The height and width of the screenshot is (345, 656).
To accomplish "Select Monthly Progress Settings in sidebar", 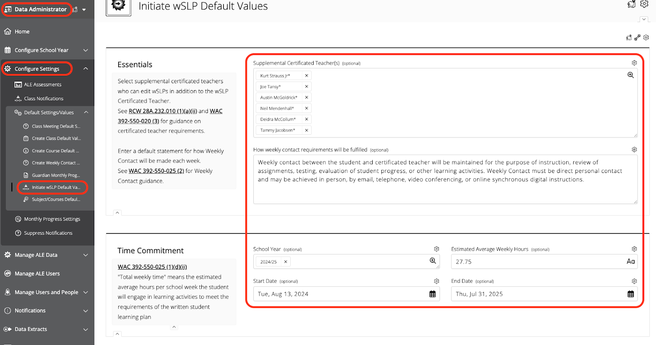I will point(52,219).
